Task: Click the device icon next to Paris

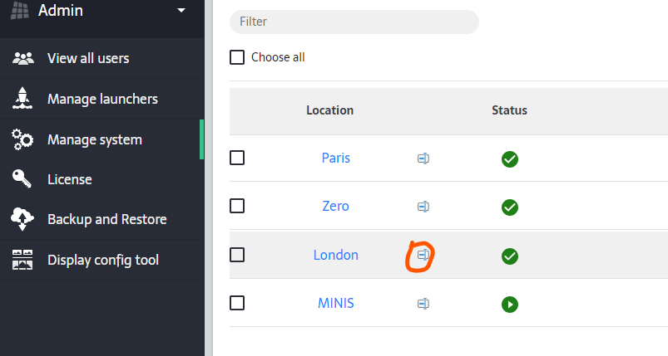Action: pos(423,158)
